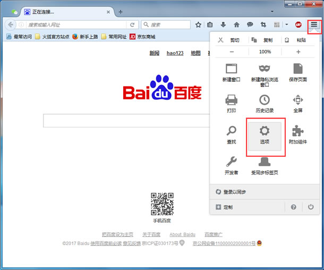Click 粘贴 (paste) in the menu panel
Viewport: 324px width, 270px height.
pos(298,40)
